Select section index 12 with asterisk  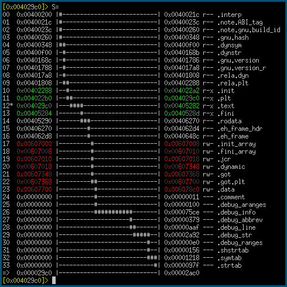(8, 106)
